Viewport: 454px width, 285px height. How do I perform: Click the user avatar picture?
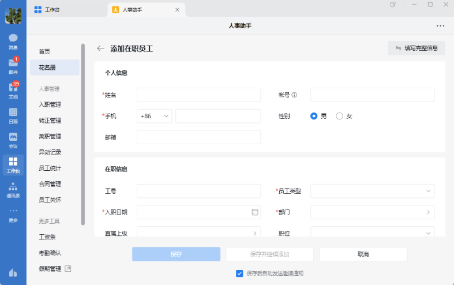pos(13,16)
